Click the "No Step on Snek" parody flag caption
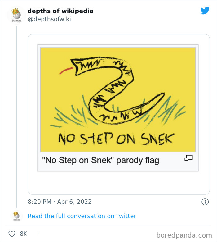Viewport: 217px width, 242px height. point(100,160)
